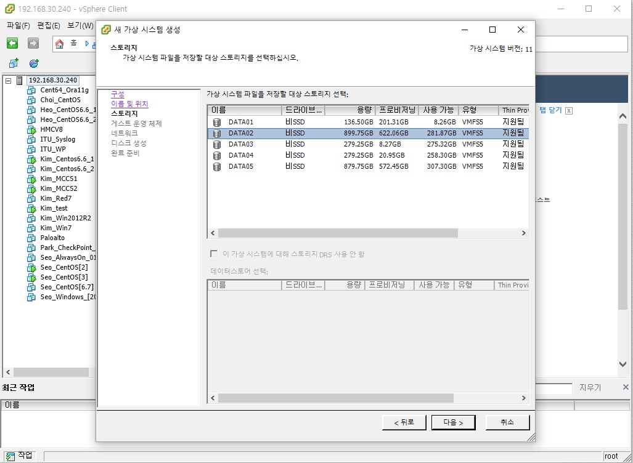Select the DATA01 datastore icon
This screenshot has width=633, height=463.
(217, 122)
